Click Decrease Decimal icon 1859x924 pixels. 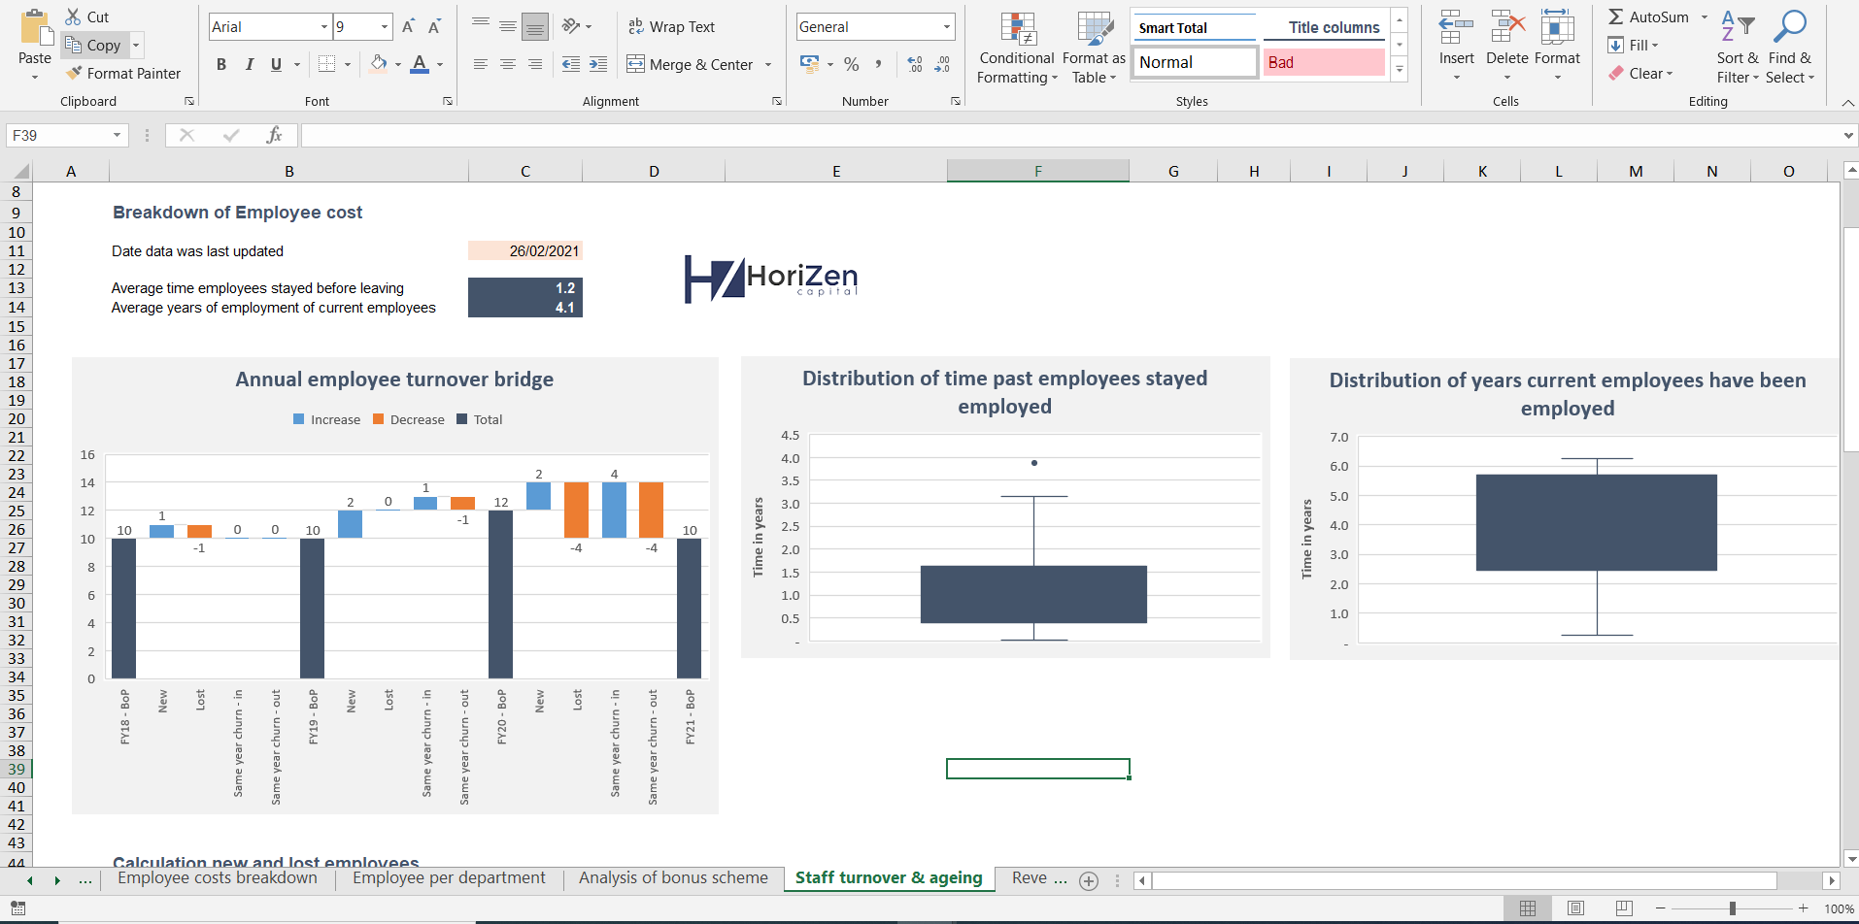pos(942,64)
